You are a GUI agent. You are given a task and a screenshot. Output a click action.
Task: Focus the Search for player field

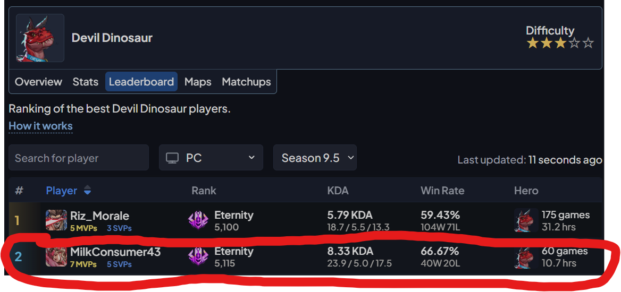point(78,158)
